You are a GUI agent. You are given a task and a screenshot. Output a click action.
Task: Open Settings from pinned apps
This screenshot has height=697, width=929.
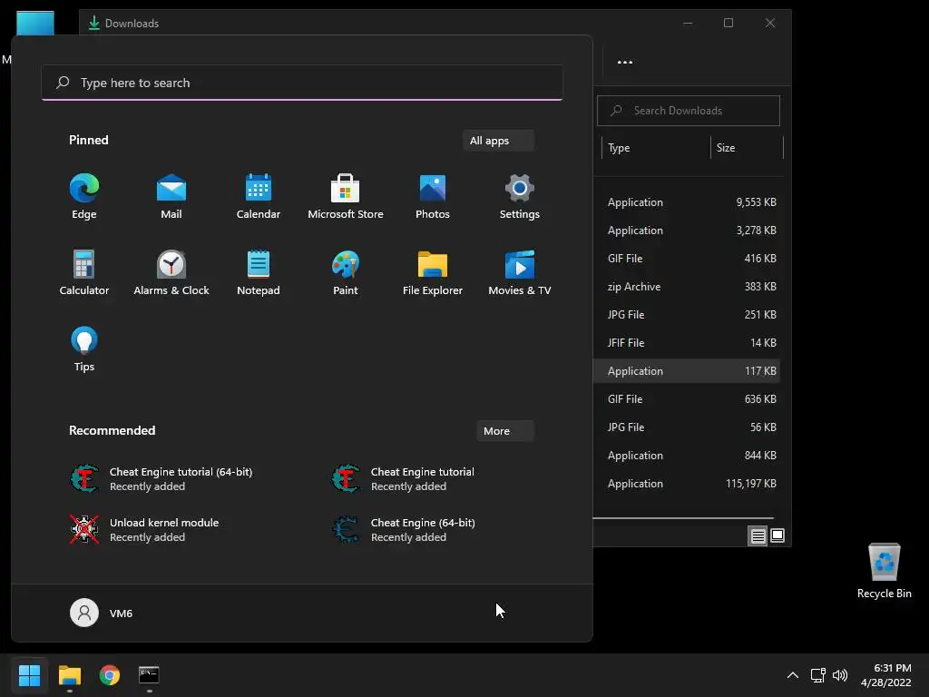point(520,197)
